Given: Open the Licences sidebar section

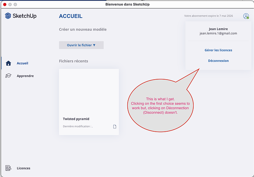Looking at the screenshot, I should click(x=24, y=168).
